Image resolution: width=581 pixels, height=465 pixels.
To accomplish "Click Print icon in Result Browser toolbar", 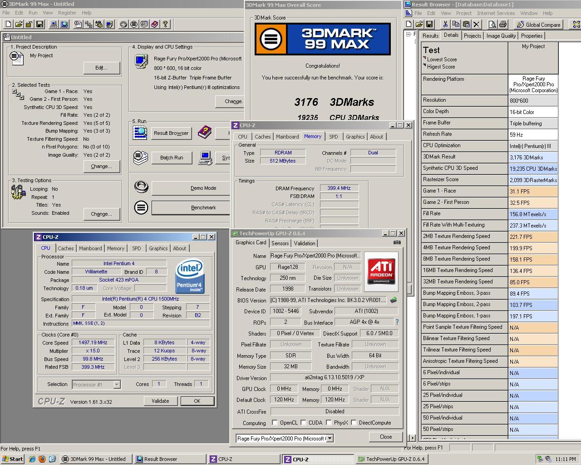I will (503, 24).
